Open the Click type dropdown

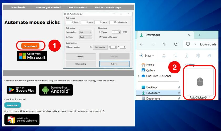[x=86, y=37]
